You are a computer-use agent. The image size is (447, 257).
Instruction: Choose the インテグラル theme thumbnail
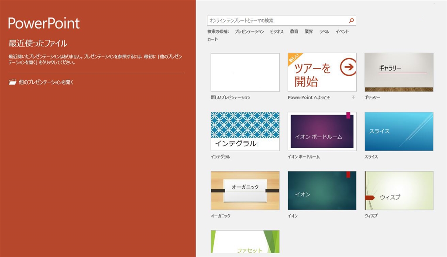click(245, 131)
